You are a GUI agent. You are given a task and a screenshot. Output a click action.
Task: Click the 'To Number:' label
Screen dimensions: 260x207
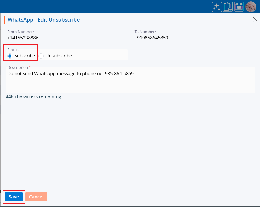145,32
